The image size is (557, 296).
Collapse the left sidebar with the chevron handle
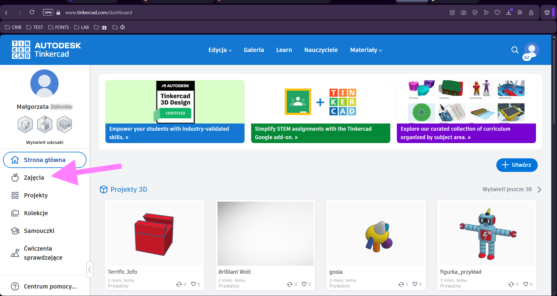click(x=90, y=270)
